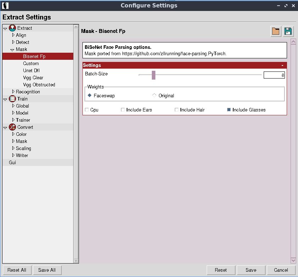Save config with floppy disk icon
The height and width of the screenshot is (277, 298).
click(x=288, y=31)
